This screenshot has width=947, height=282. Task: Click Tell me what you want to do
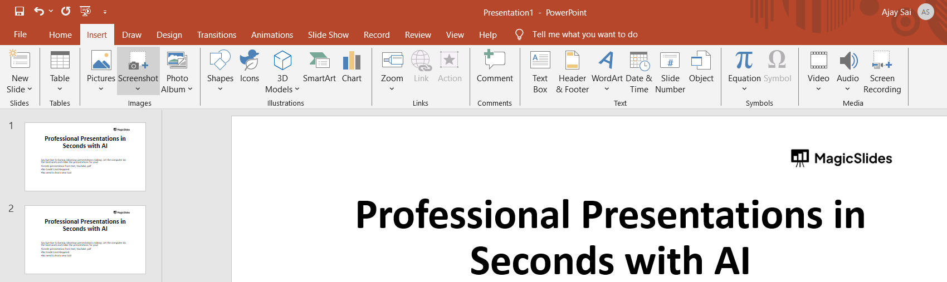coord(585,34)
